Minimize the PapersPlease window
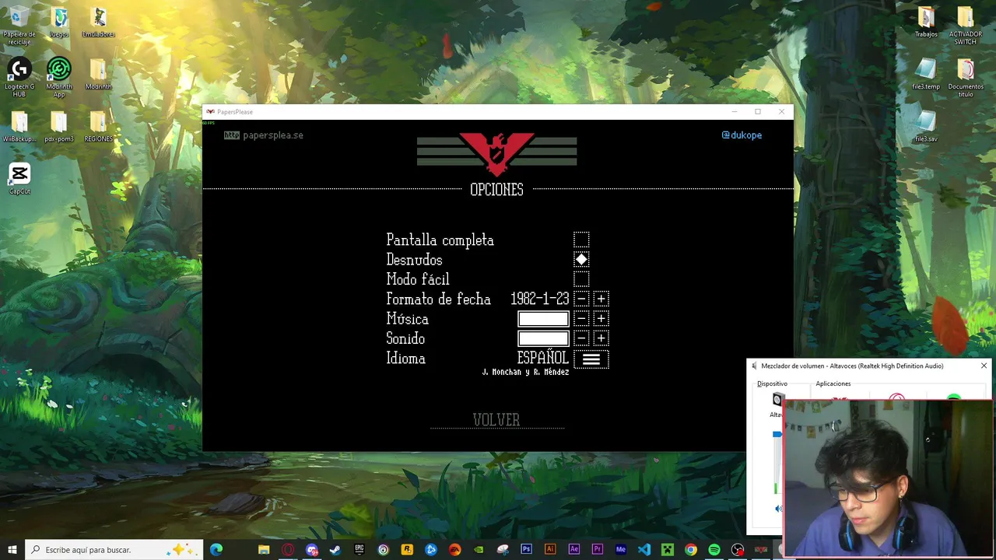The image size is (996, 560). tap(734, 112)
